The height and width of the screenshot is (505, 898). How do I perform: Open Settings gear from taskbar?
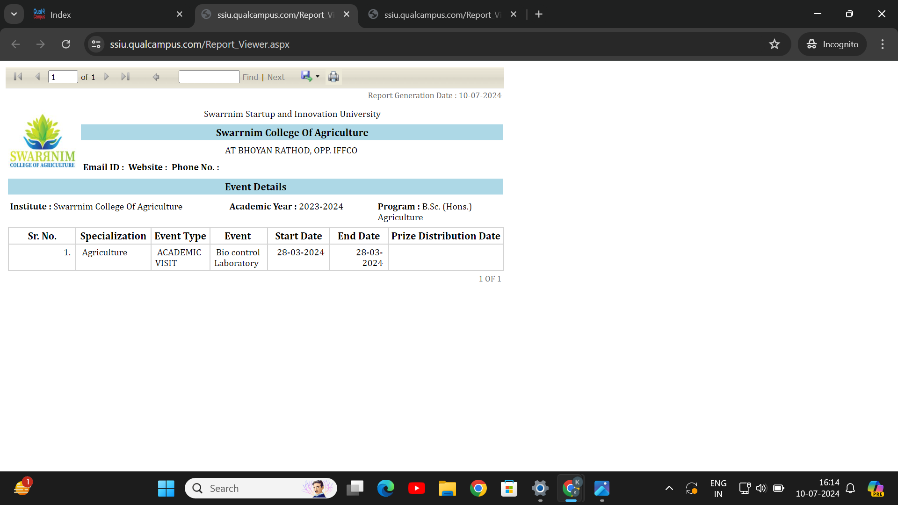coord(540,488)
